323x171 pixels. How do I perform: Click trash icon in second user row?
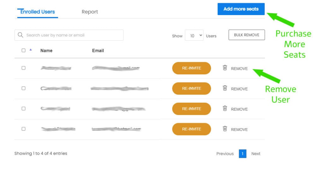coord(225,88)
